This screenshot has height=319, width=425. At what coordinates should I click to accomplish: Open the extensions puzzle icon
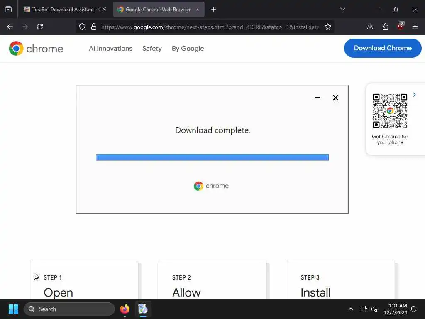tap(385, 27)
